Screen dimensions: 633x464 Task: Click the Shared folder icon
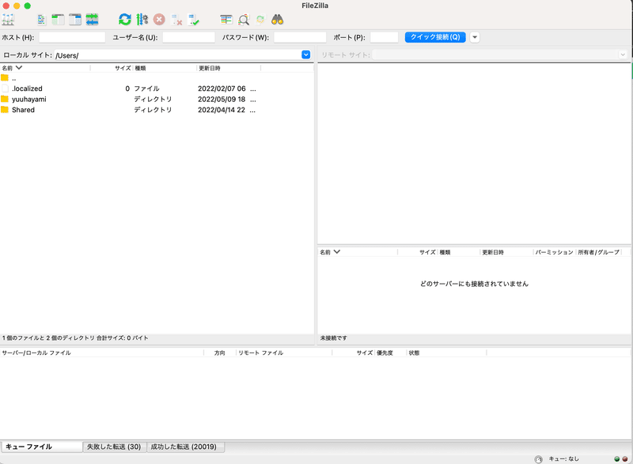pyautogui.click(x=5, y=110)
